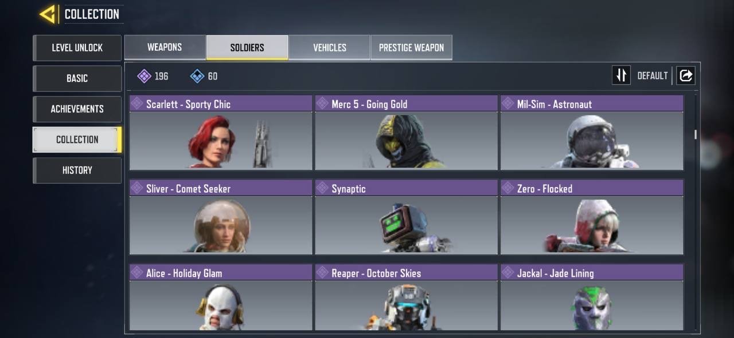Toggle sort order with the arrows icon
The image size is (734, 338).
[621, 75]
